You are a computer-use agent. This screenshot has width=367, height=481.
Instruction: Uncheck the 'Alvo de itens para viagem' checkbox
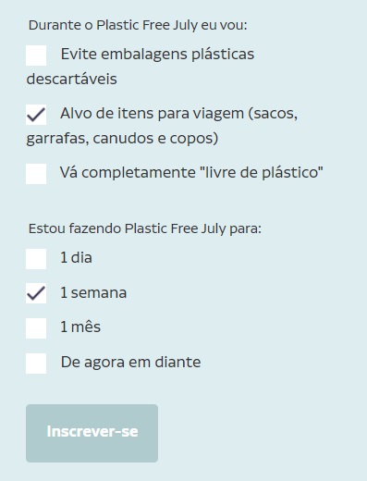[36, 115]
